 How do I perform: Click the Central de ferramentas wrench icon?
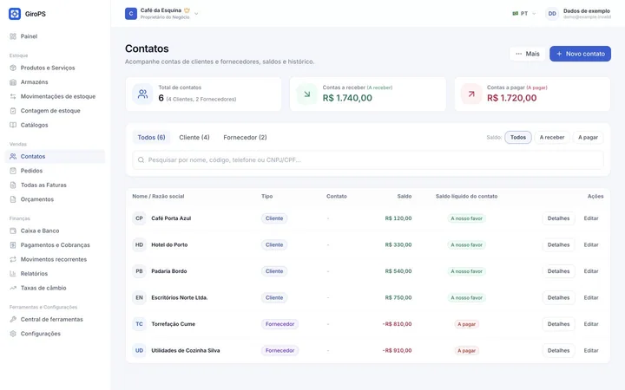pos(13,320)
